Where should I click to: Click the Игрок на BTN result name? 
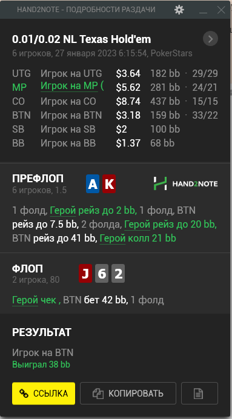(x=43, y=353)
